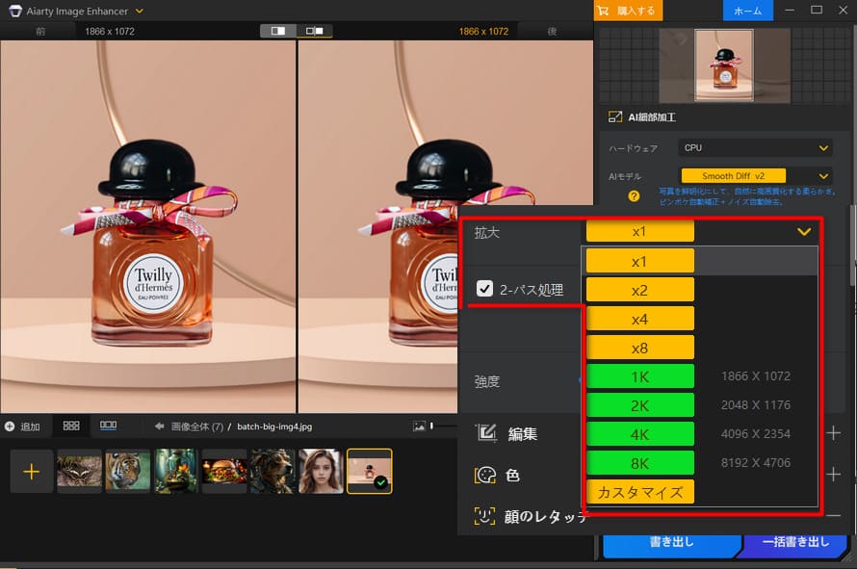Click the 一括書き出し batch export button

tap(795, 545)
